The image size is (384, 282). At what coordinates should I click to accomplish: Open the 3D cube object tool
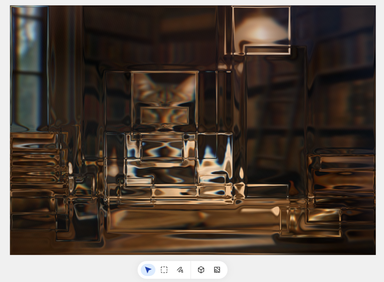[x=201, y=270]
